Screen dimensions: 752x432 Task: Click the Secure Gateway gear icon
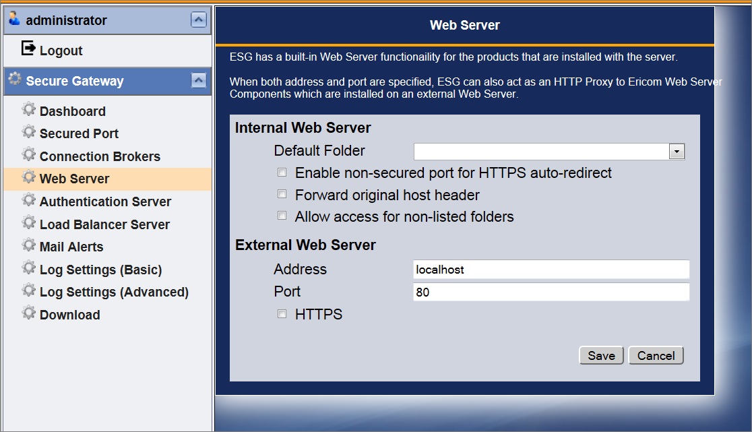(15, 80)
